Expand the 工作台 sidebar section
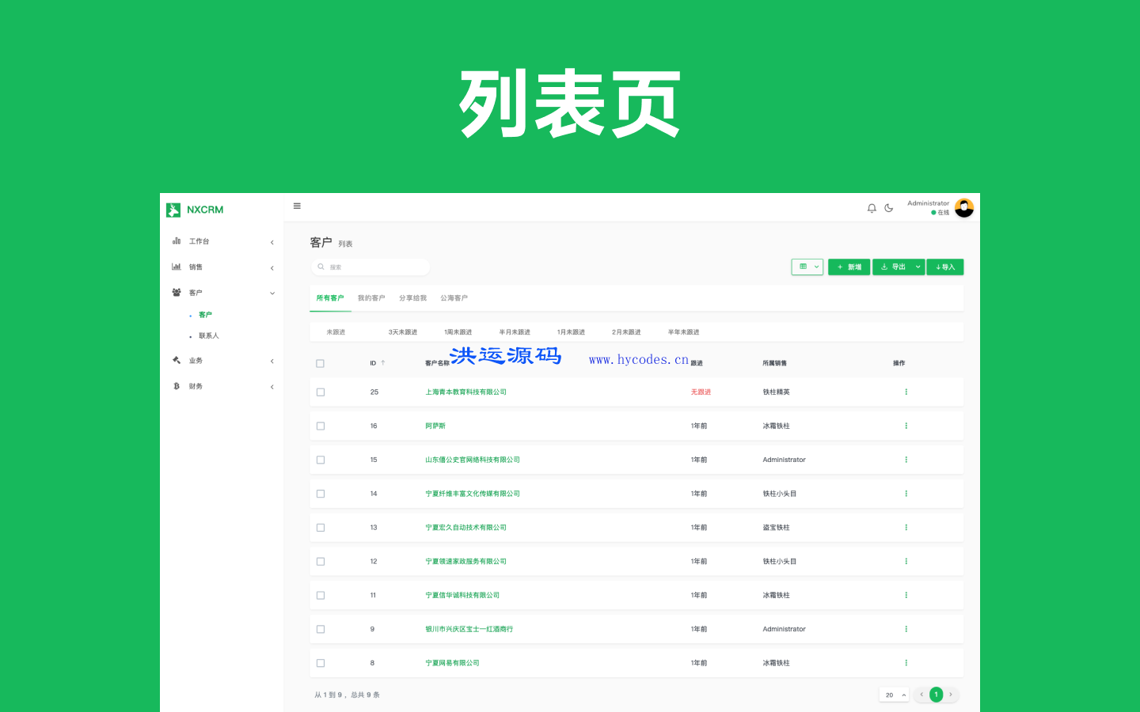 (272, 242)
